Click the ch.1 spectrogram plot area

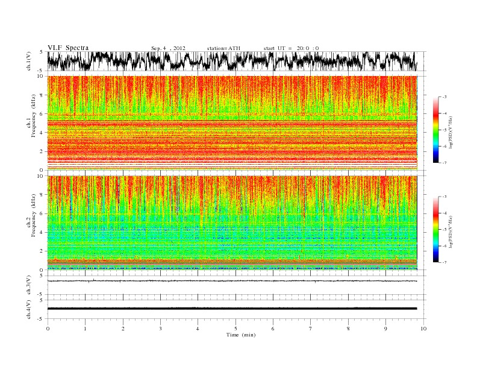232,123
